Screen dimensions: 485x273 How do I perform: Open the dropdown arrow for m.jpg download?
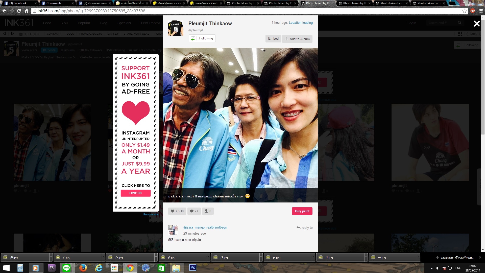tap(419, 257)
